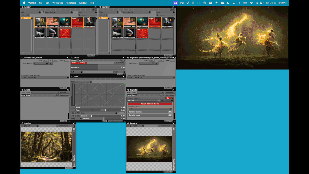Click the Left Src eject icon

[50, 63]
